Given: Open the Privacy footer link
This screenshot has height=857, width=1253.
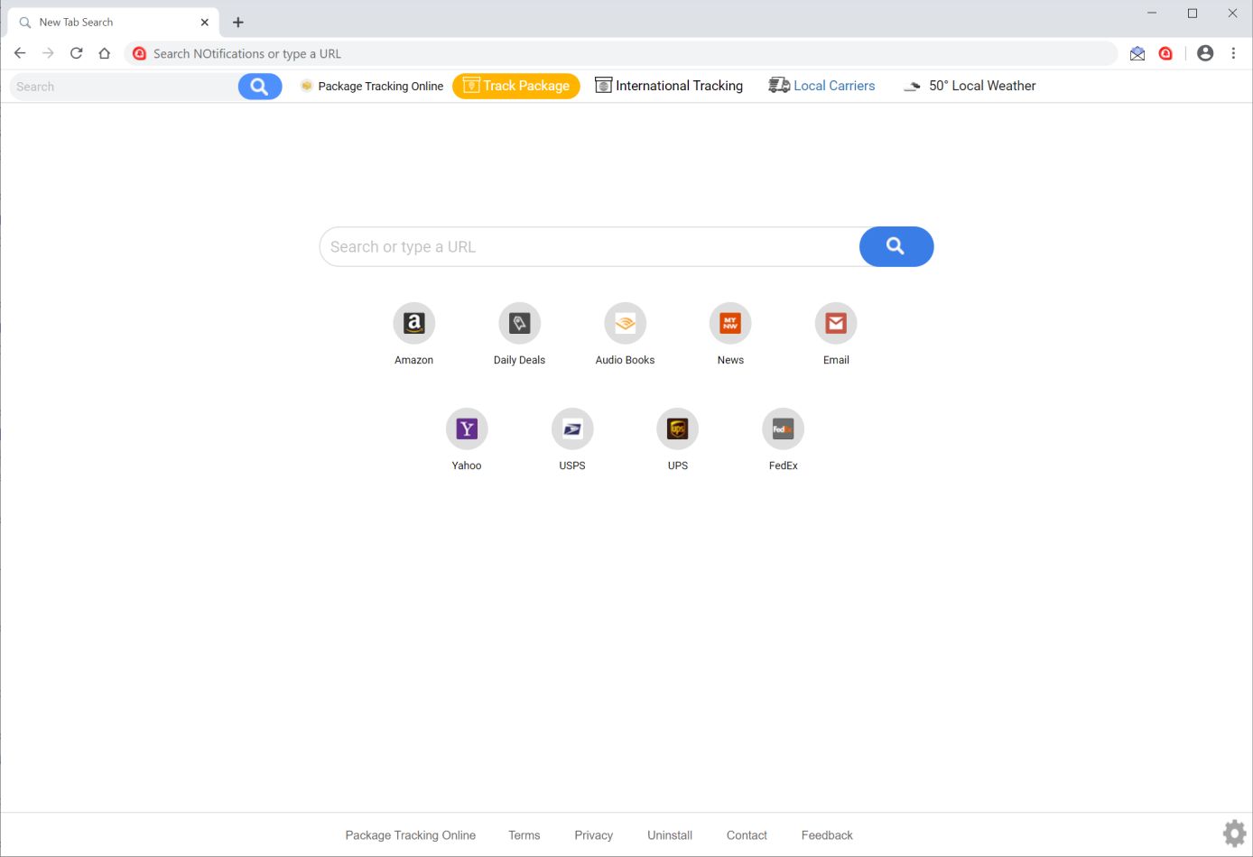Looking at the screenshot, I should 593,835.
